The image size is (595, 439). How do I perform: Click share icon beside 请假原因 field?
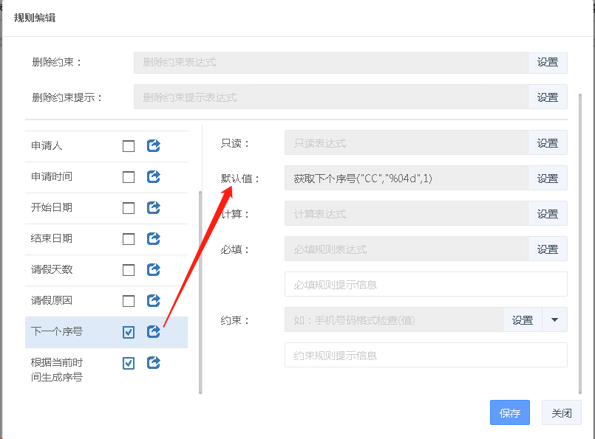tap(153, 301)
